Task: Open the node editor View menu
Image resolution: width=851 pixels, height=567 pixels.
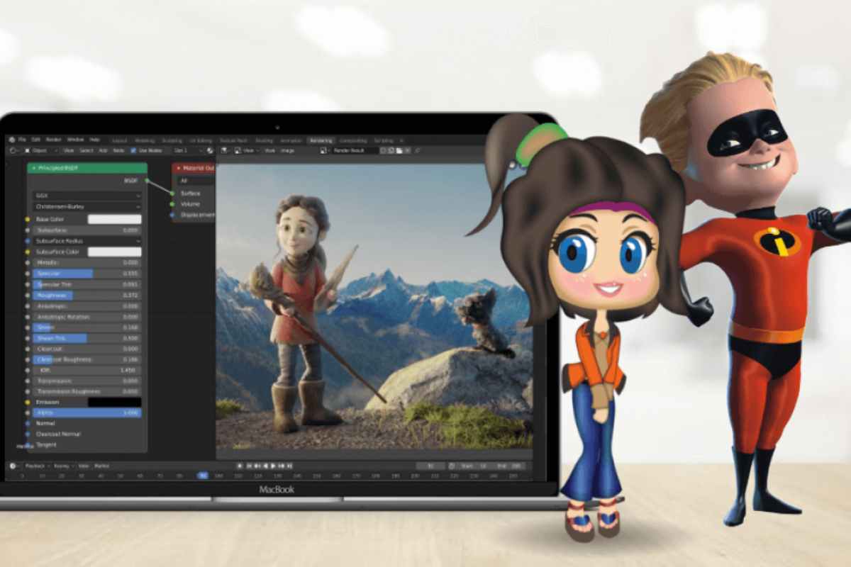Action: (69, 150)
